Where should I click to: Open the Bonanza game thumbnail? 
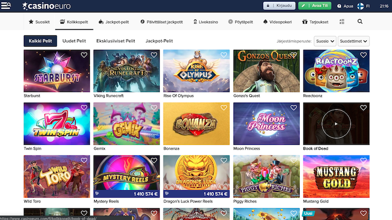pos(196,123)
